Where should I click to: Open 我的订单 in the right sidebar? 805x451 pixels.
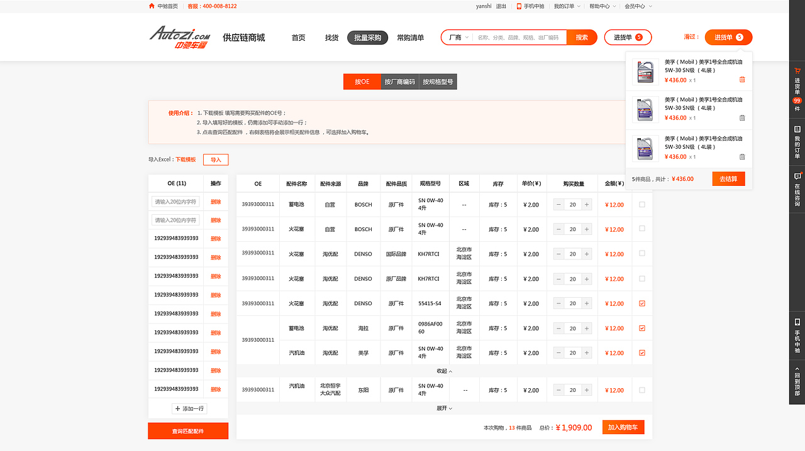coord(797,143)
